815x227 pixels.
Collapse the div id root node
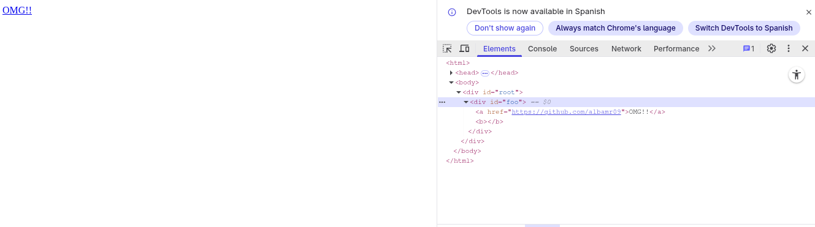coord(459,92)
